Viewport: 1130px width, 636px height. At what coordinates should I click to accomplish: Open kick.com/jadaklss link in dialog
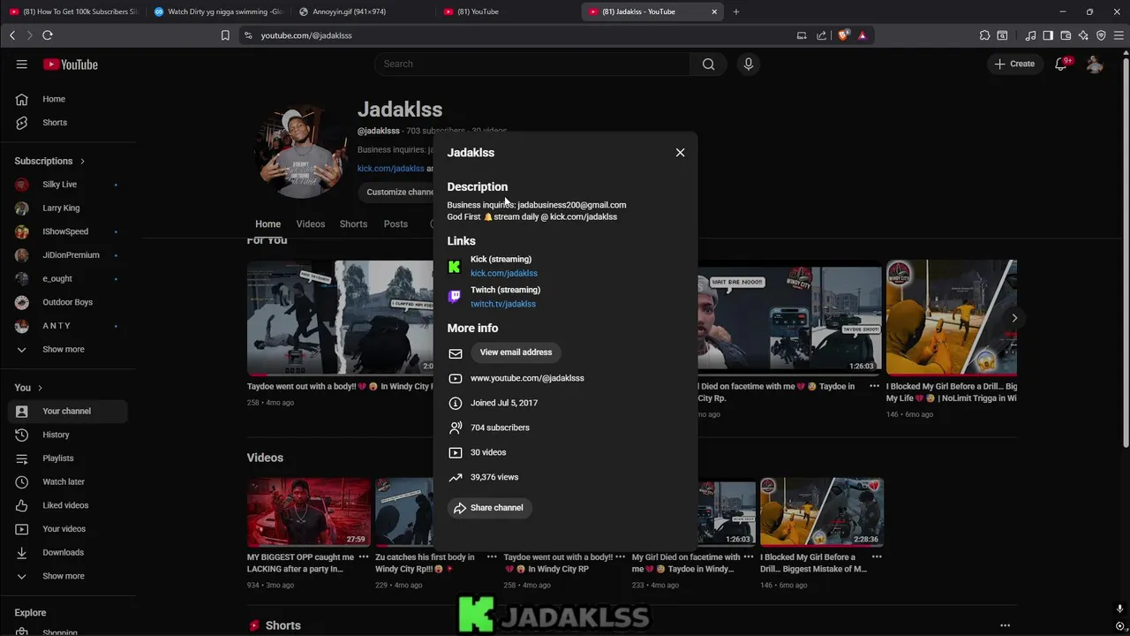coord(504,274)
